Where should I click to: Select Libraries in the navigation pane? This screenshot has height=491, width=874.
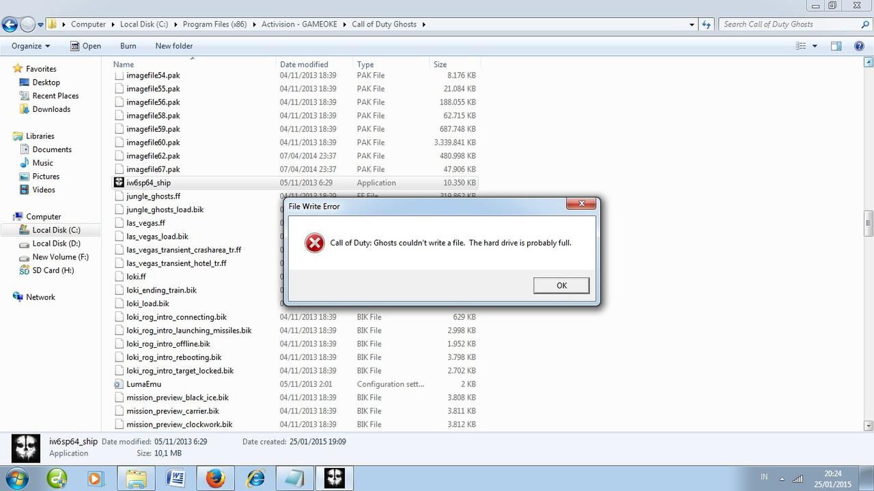[x=40, y=136]
